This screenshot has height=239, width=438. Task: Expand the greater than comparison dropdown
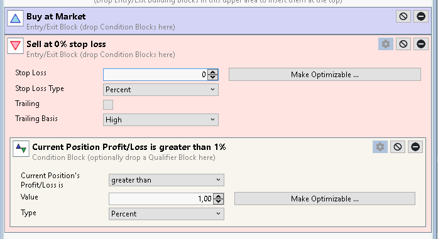click(x=166, y=180)
